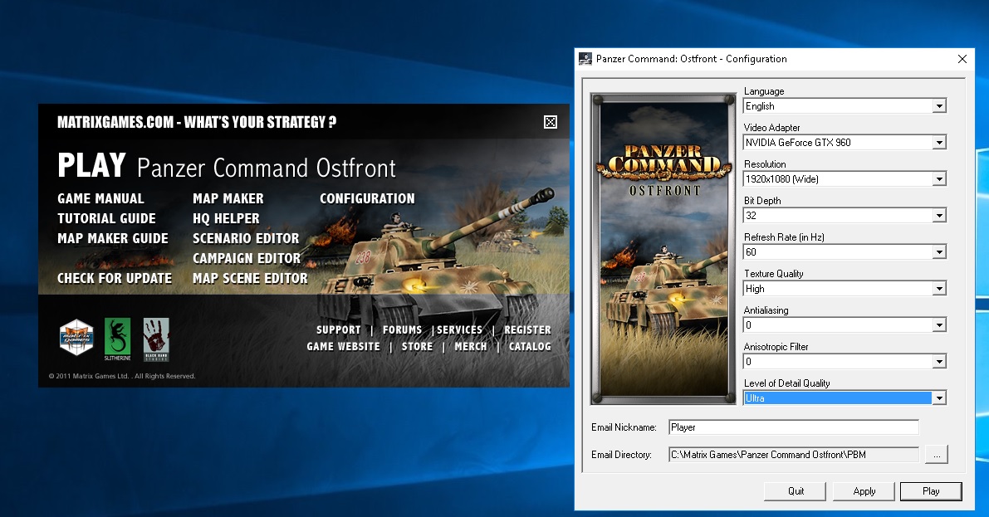Click the green Slitherine logo
Viewport: 989px width, 517px height.
[x=117, y=339]
